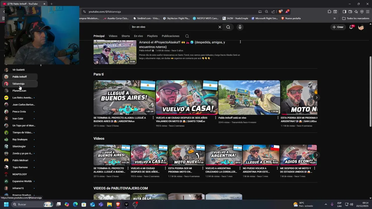This screenshot has height=209, width=372.
Task: Open SilentAngler subscription in sidebar
Action: pyautogui.click(x=20, y=146)
